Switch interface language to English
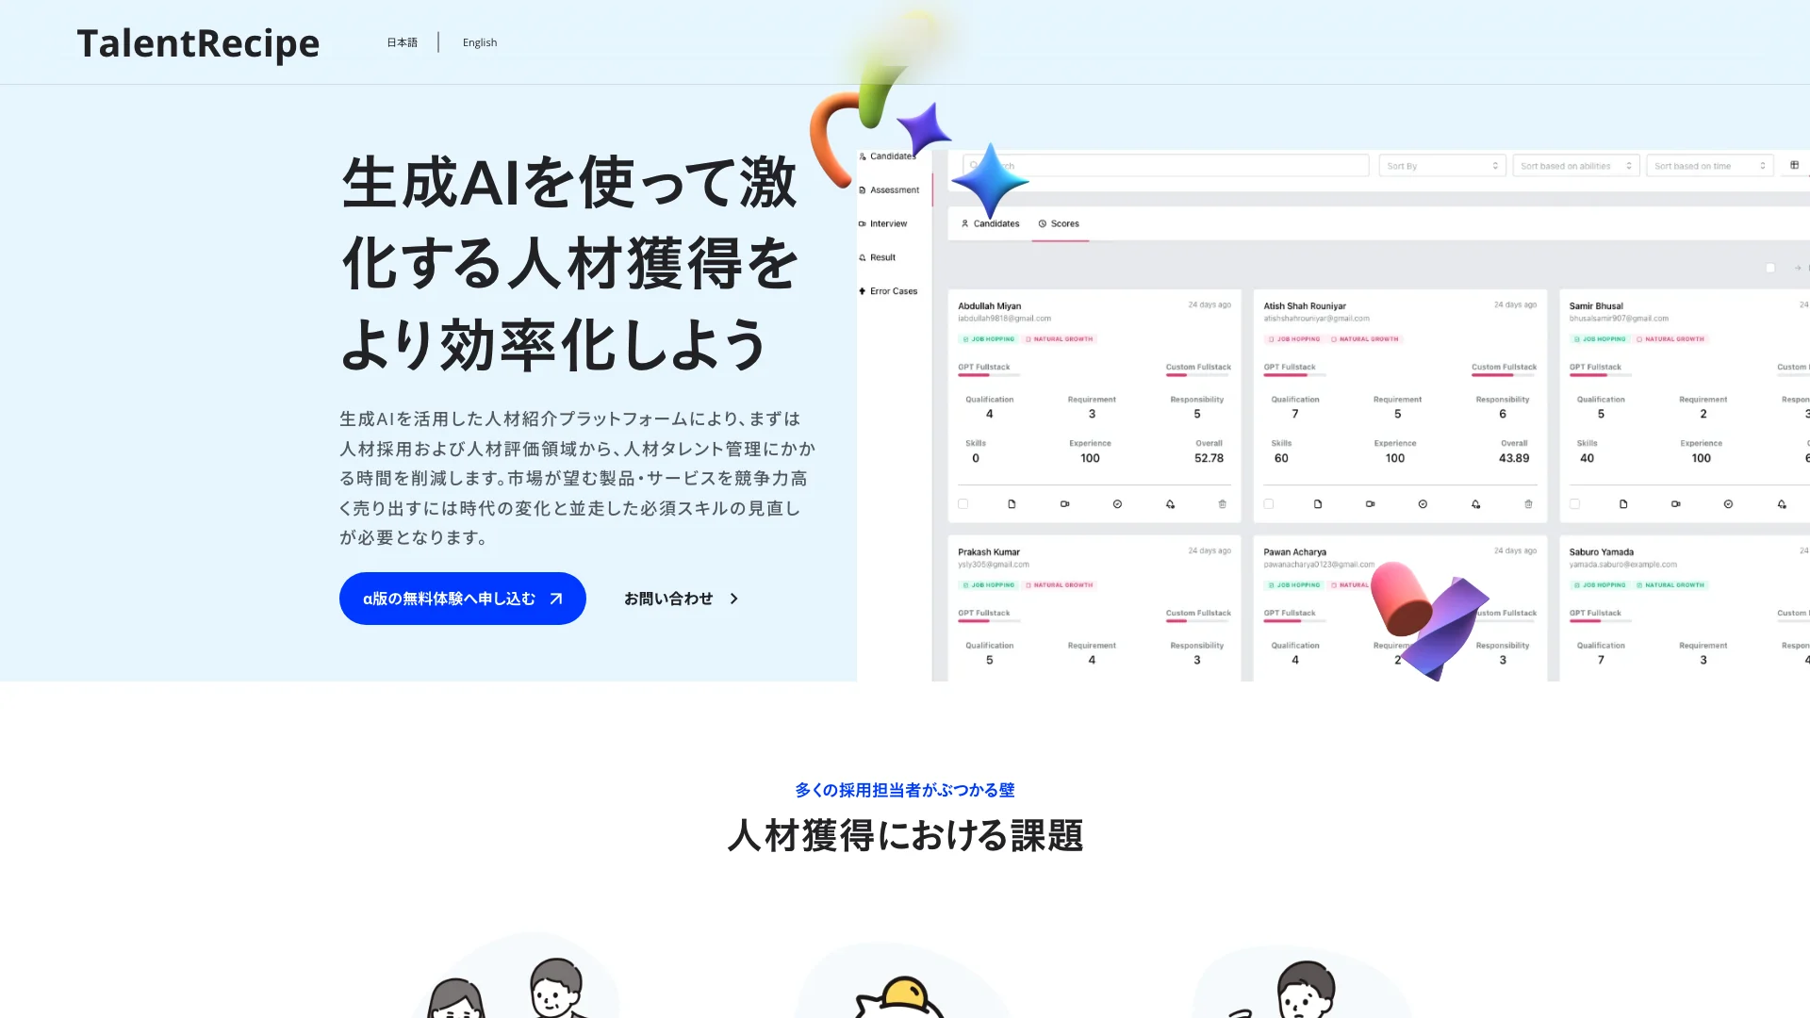Screen dimensions: 1810x1018 click(x=480, y=42)
